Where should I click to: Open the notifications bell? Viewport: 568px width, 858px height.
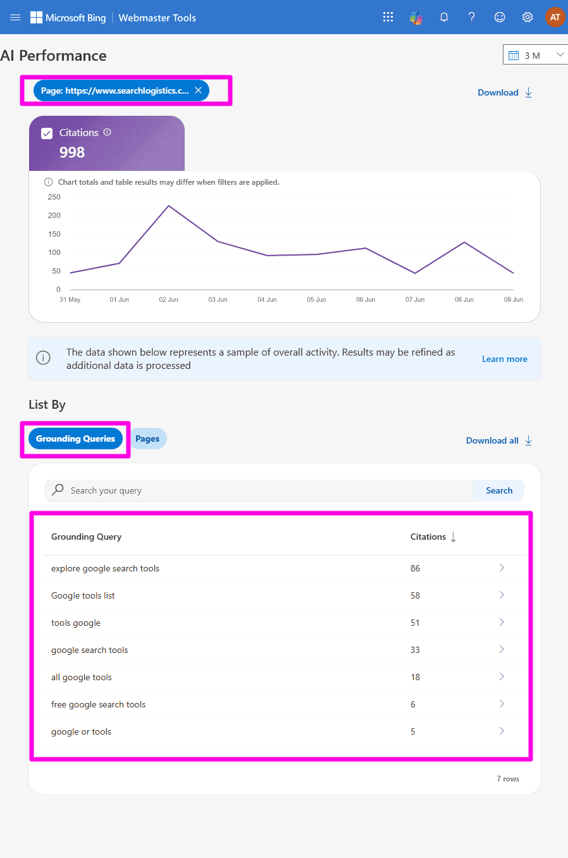point(444,17)
